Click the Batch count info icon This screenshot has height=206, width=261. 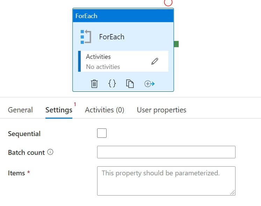point(50,152)
